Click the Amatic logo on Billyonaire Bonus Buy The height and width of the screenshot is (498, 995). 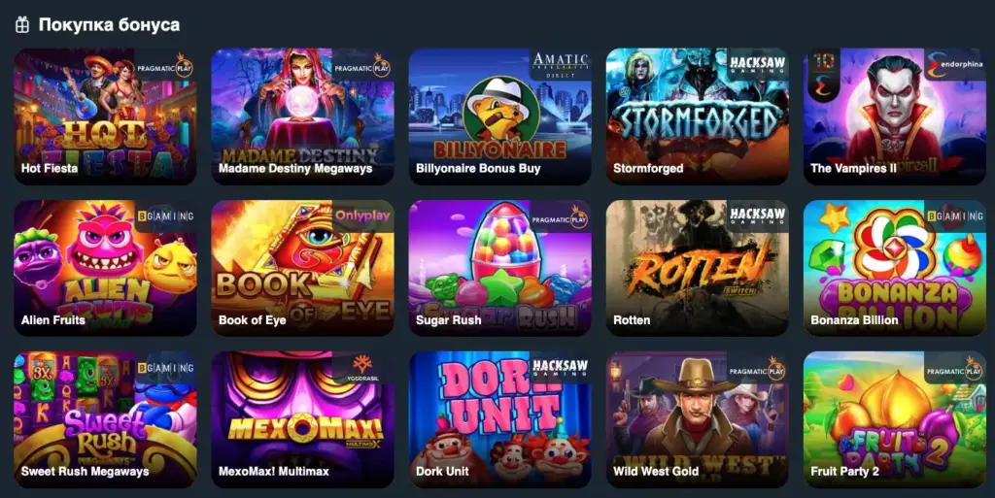[x=561, y=65]
